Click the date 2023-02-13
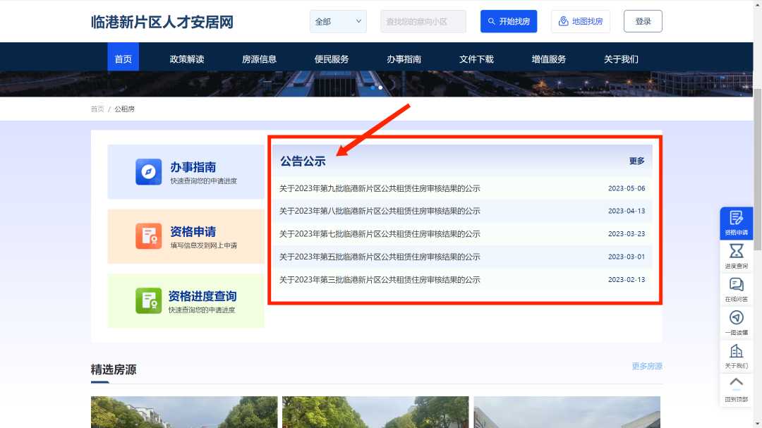Screen dimensions: 762x428 tap(627, 280)
